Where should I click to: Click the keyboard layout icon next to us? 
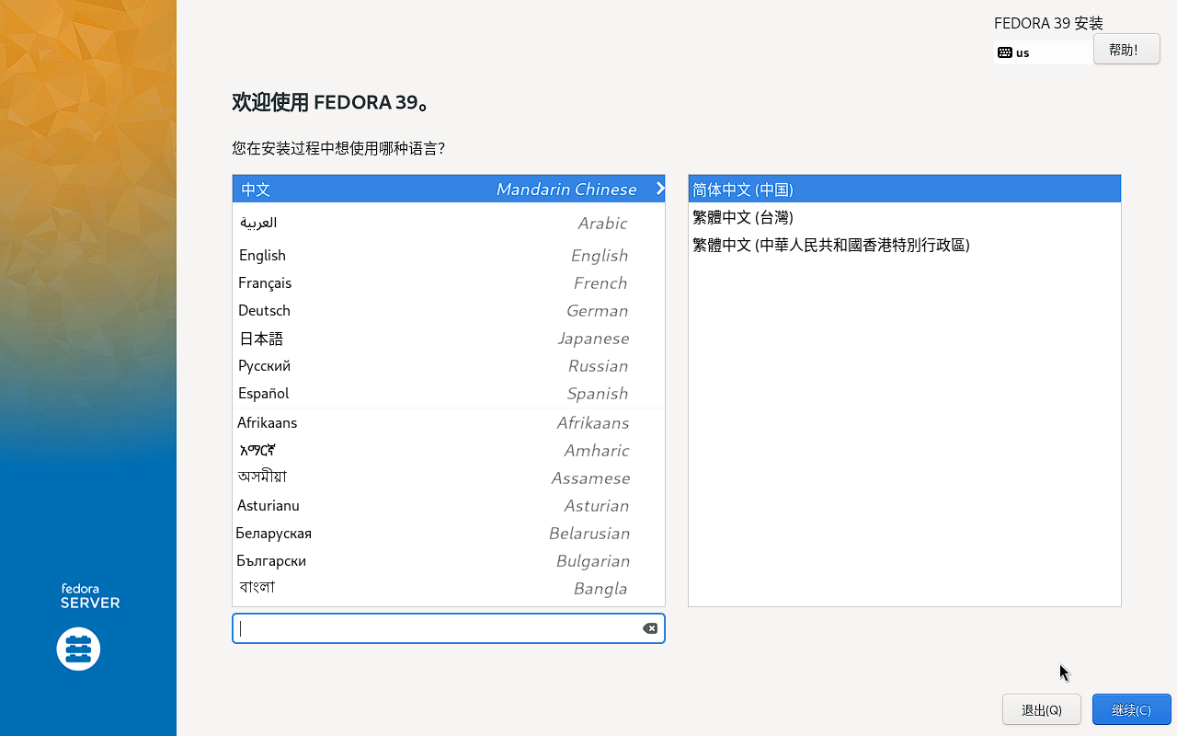1005,52
